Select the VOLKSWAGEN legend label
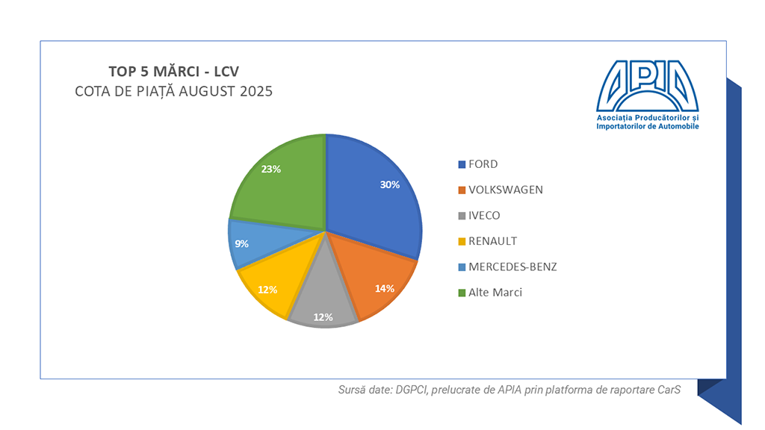 coord(505,190)
